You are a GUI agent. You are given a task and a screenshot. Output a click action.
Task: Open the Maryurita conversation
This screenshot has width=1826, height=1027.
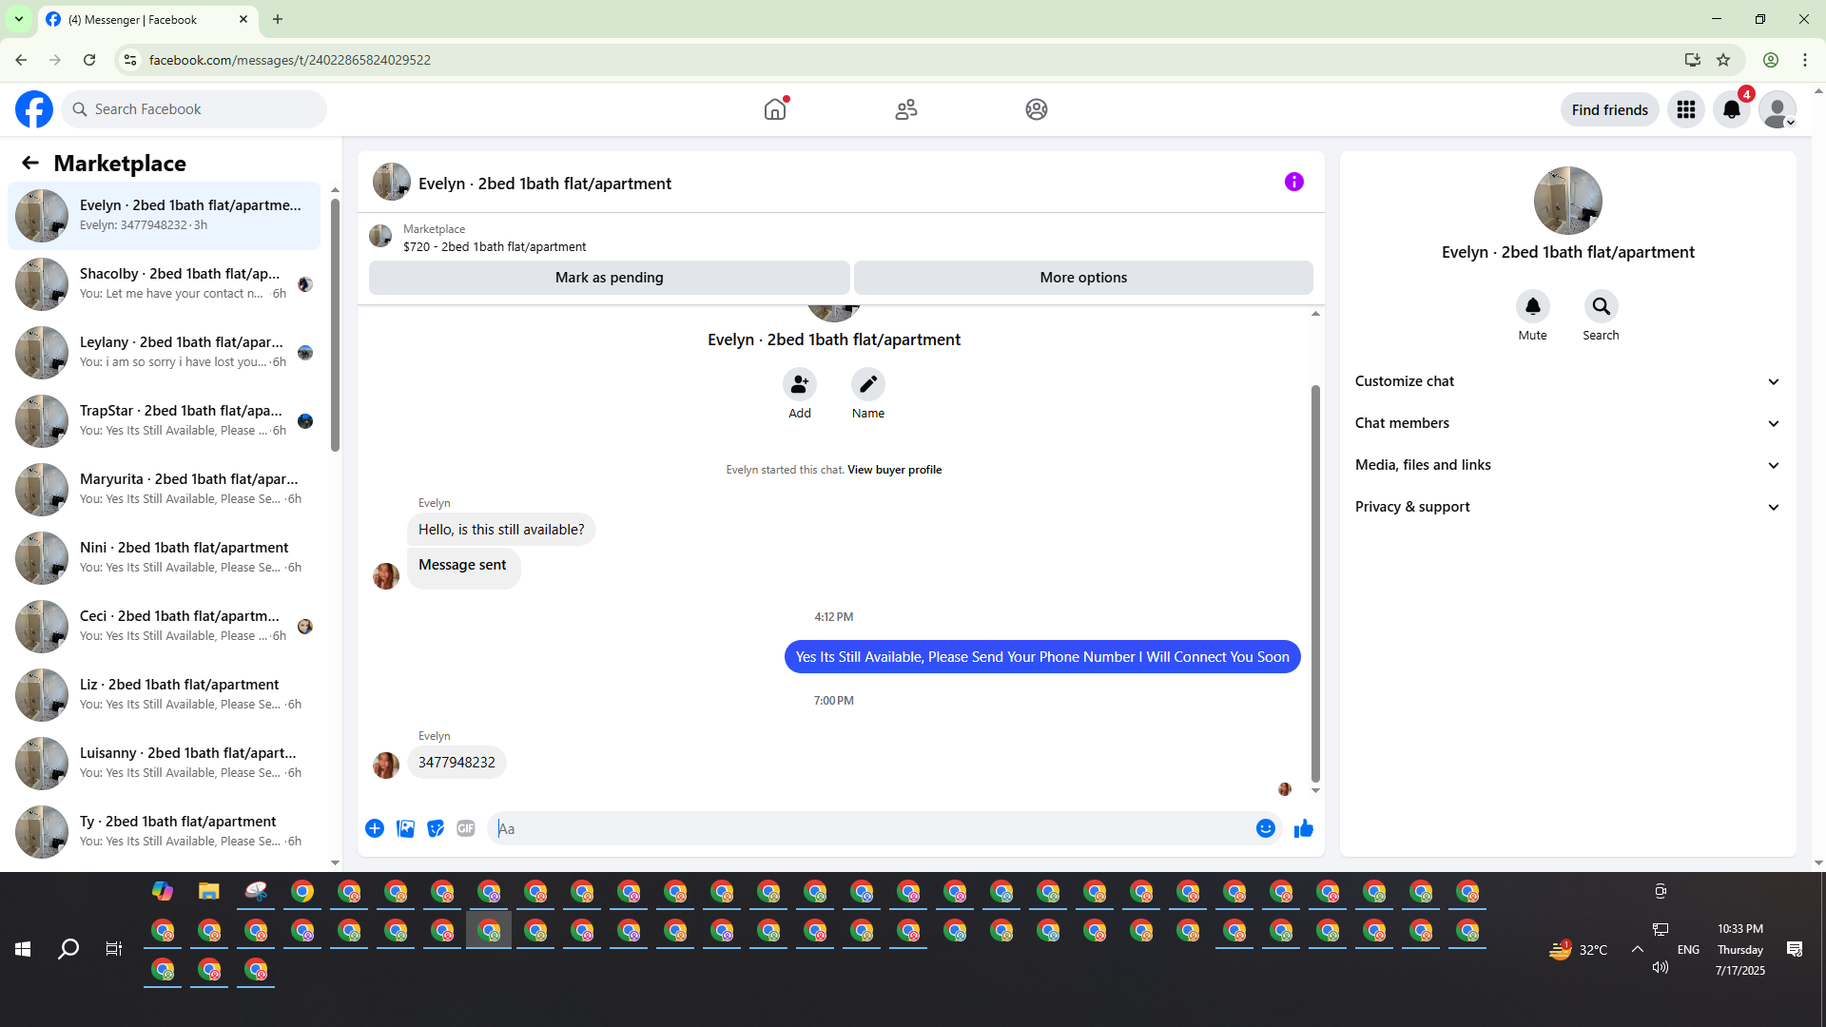click(x=165, y=489)
